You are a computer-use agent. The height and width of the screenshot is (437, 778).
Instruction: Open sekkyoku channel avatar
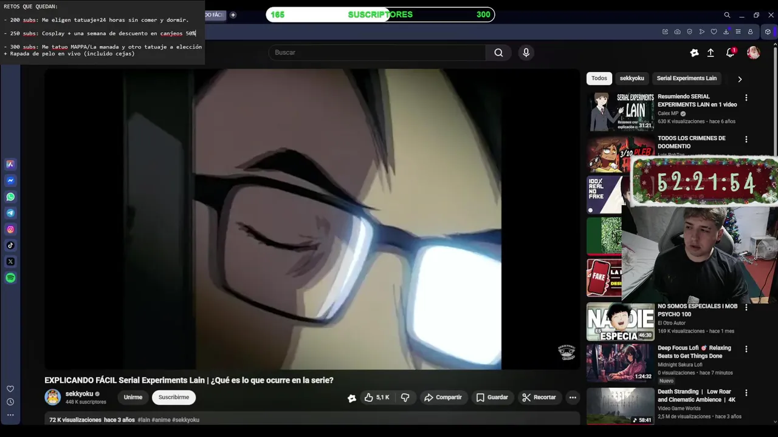[x=53, y=398]
